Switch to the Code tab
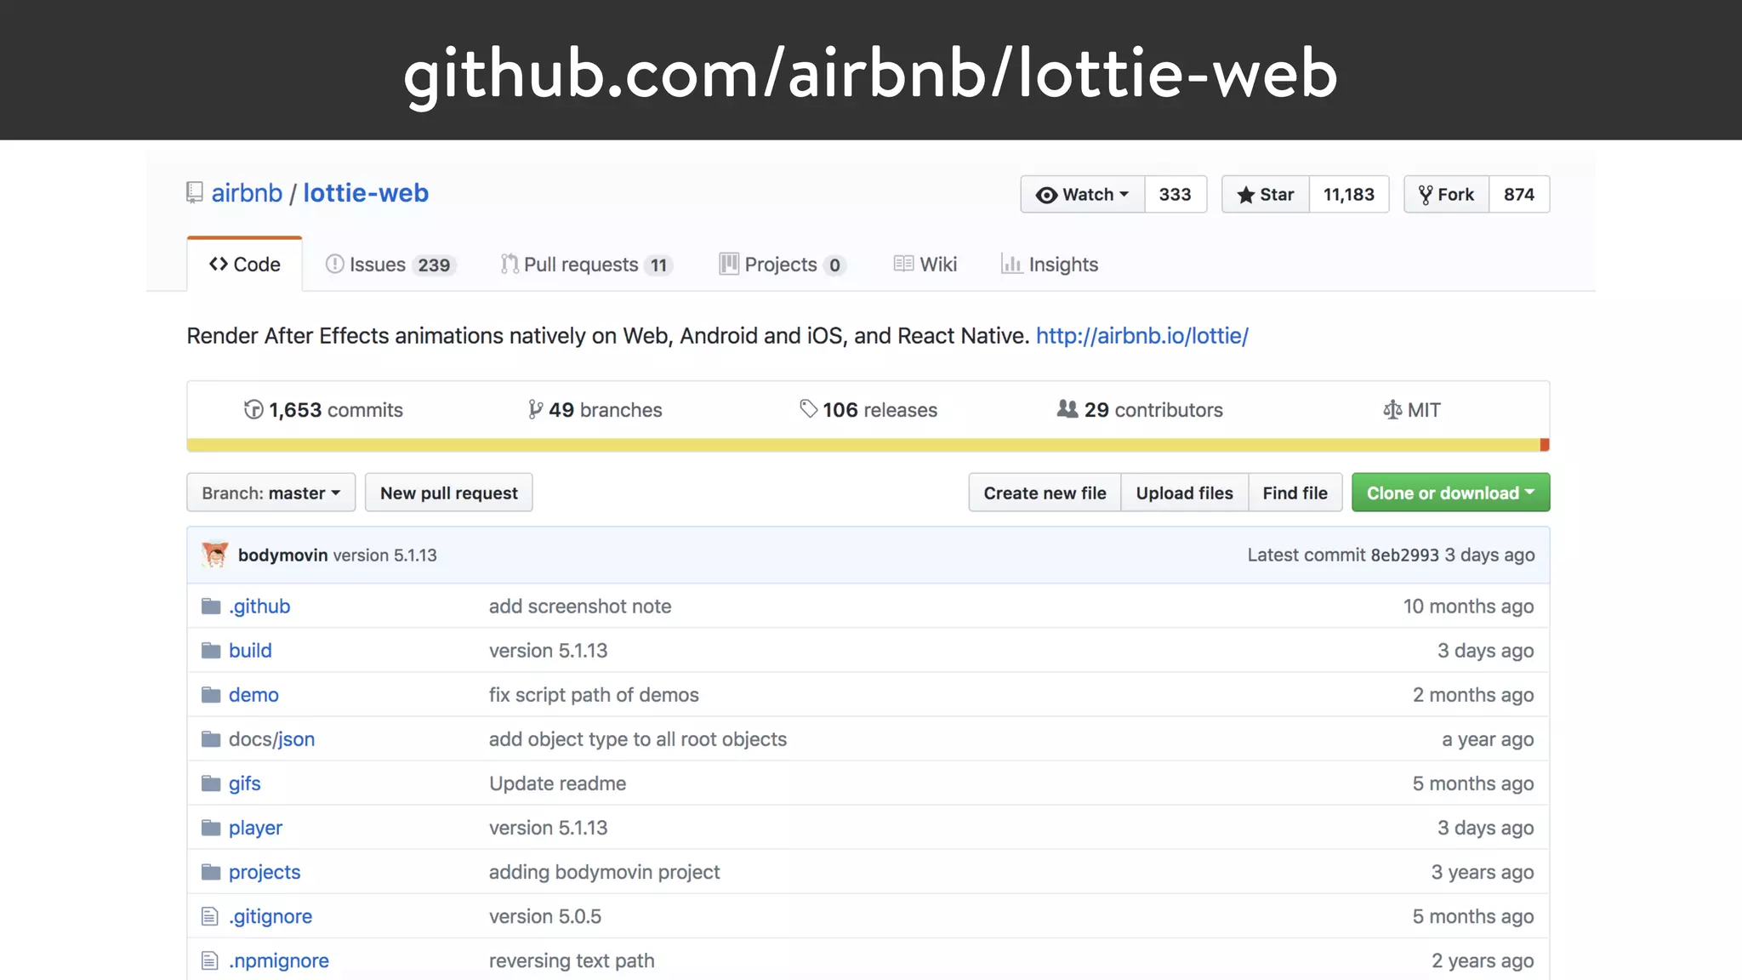This screenshot has width=1742, height=980. coord(245,265)
